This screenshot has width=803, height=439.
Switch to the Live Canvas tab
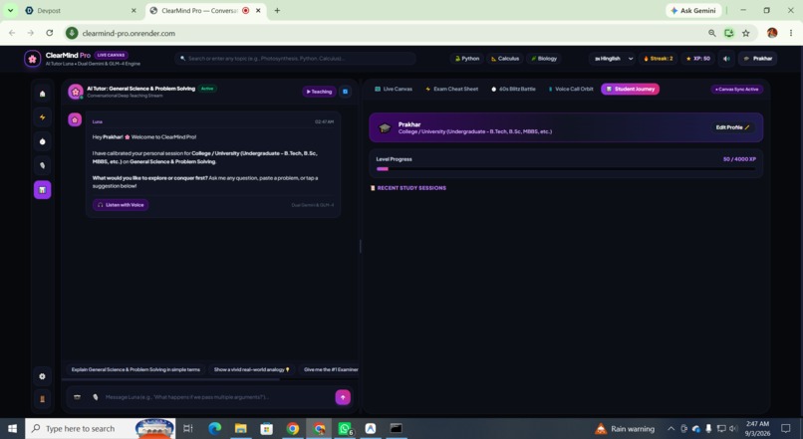(394, 89)
